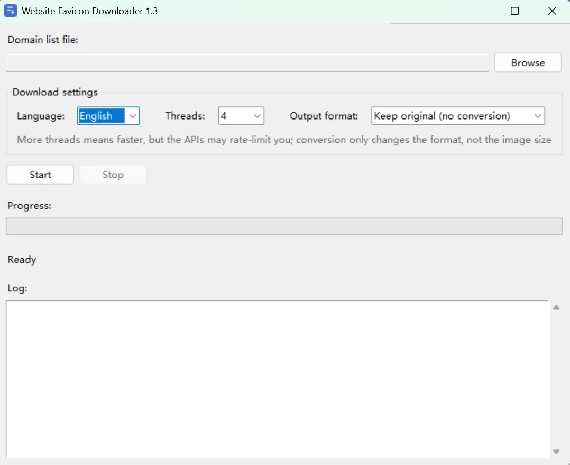
Task: Click Browse to choose a domain list
Action: (x=528, y=62)
